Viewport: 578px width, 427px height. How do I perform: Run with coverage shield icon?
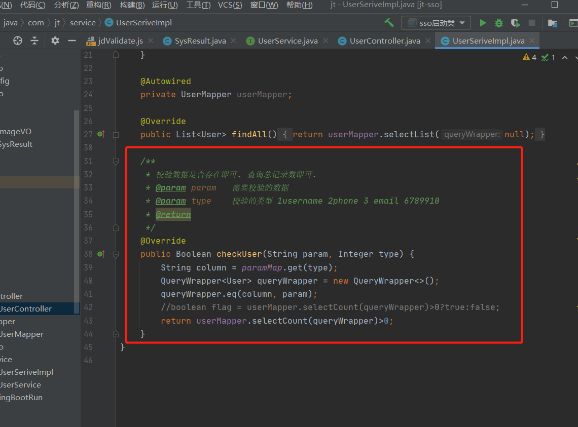[x=515, y=23]
